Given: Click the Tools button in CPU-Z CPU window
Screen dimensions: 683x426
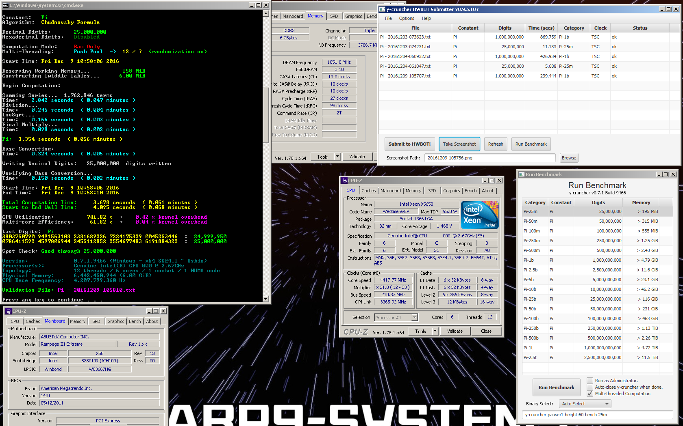Looking at the screenshot, I should click(420, 331).
